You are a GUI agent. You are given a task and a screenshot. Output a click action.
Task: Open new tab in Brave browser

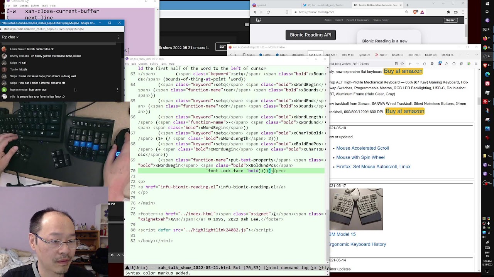[x=407, y=5]
